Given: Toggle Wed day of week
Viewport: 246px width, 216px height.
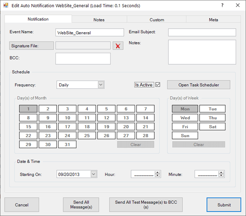Looking at the screenshot, I should pos(185,118).
